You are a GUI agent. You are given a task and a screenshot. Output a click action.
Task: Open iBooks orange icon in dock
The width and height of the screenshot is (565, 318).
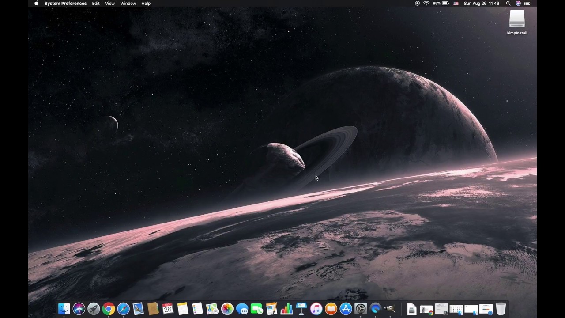click(331, 309)
